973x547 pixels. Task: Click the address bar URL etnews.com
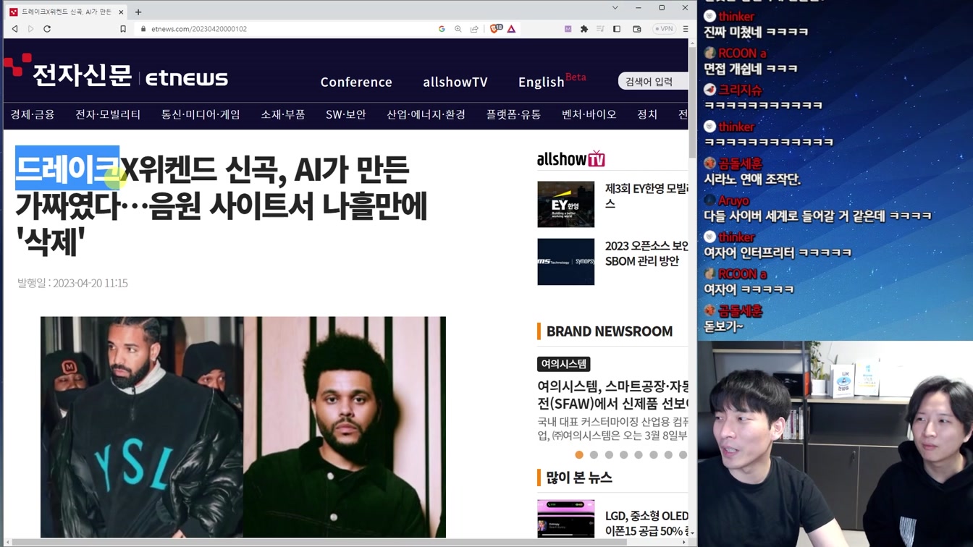[199, 29]
